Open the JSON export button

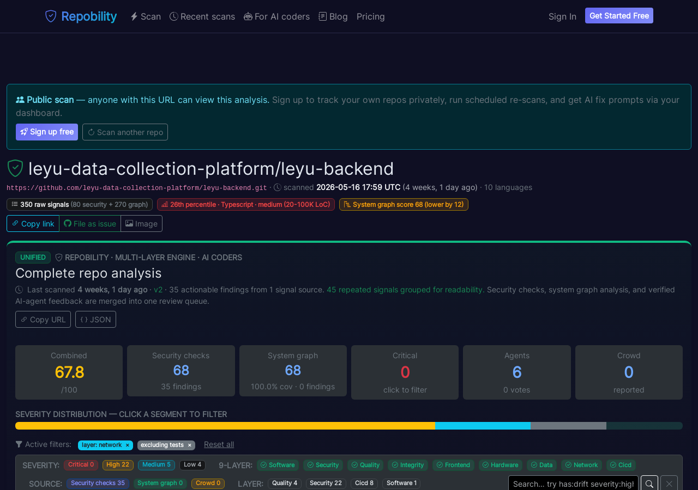click(x=95, y=319)
